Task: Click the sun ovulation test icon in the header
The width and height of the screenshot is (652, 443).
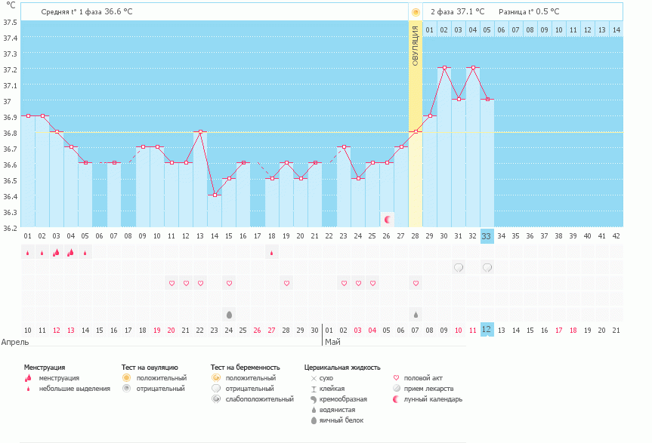Action: coord(415,11)
